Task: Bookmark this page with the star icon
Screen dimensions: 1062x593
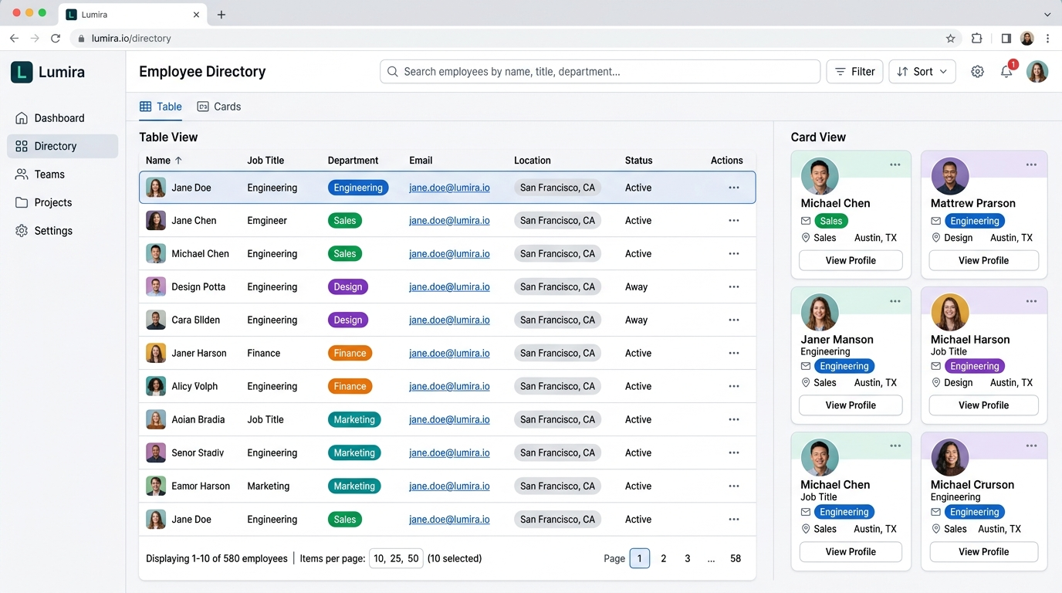Action: click(x=951, y=38)
